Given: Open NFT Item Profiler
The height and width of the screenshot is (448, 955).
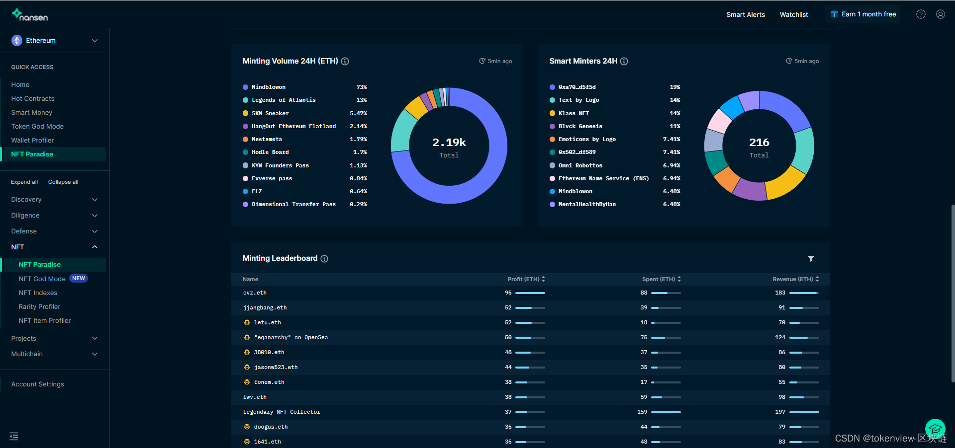Looking at the screenshot, I should pyautogui.click(x=45, y=321).
